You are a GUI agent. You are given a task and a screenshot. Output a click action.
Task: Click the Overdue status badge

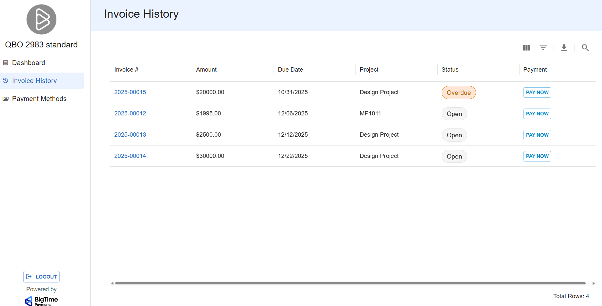pos(458,93)
